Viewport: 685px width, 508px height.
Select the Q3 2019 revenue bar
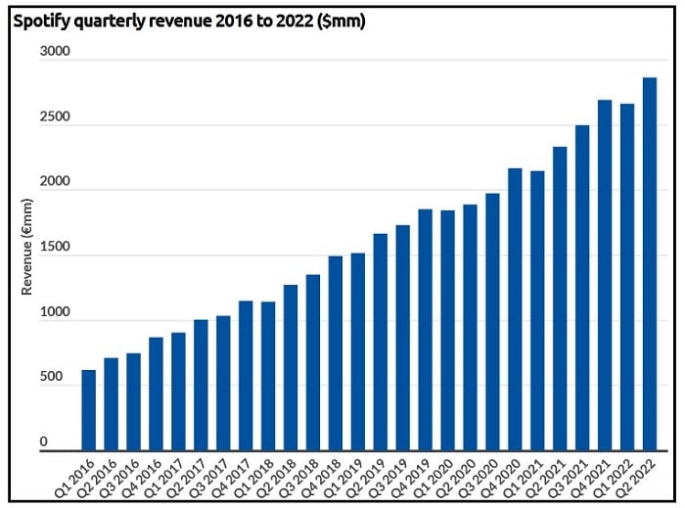[x=403, y=338]
